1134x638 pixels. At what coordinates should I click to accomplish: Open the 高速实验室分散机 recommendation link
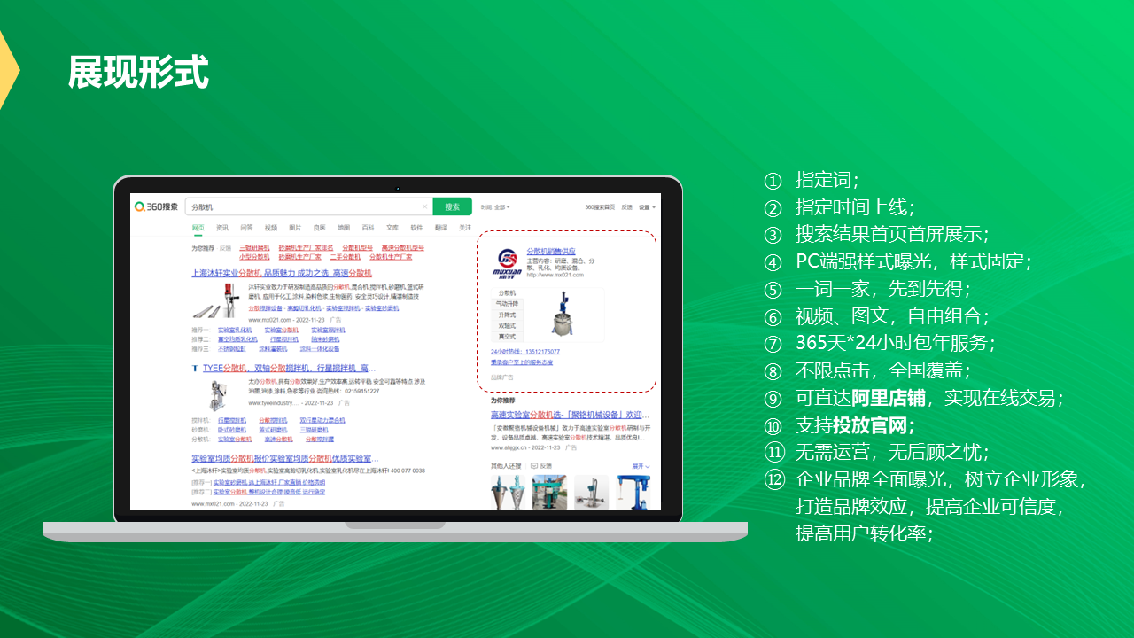tap(565, 416)
